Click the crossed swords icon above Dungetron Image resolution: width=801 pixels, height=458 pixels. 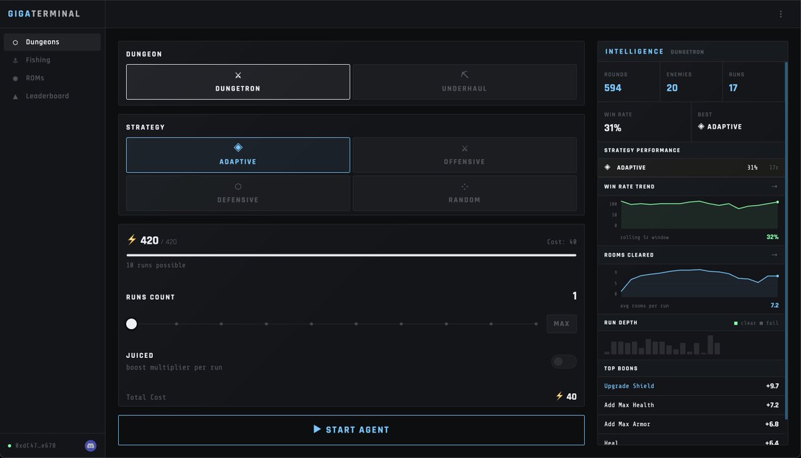(238, 75)
